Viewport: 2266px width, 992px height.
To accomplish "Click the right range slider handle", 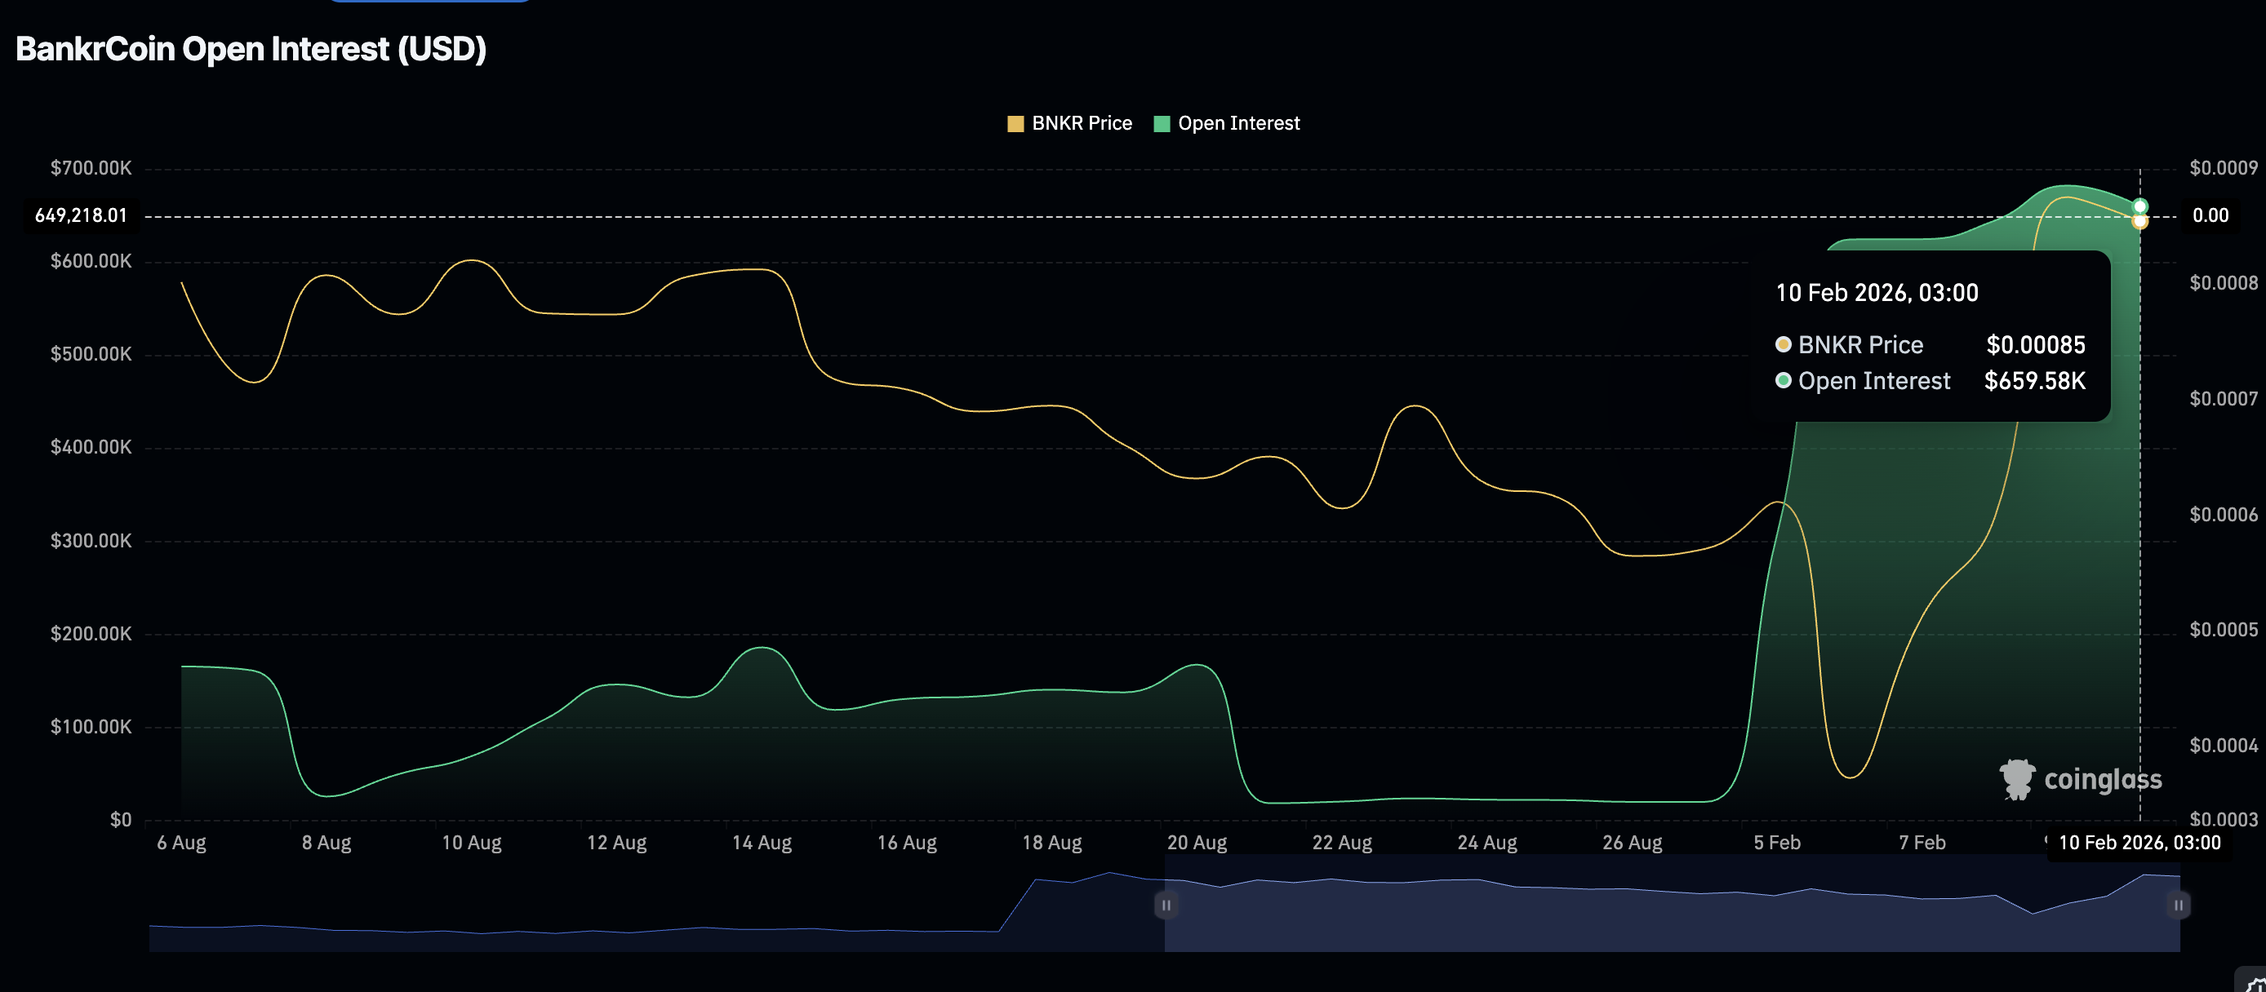I will [x=2178, y=905].
